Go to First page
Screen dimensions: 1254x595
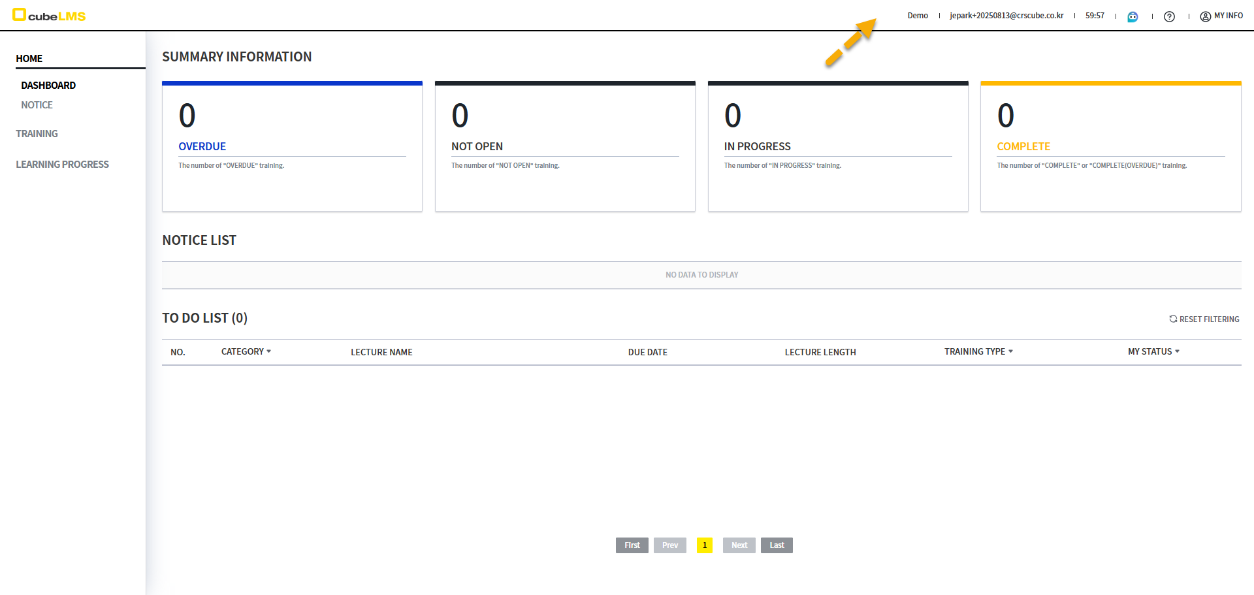[632, 545]
